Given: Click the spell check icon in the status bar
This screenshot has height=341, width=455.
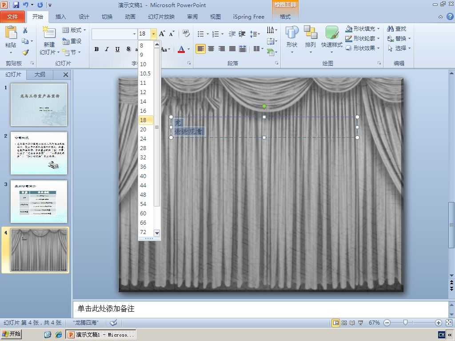Looking at the screenshot, I should (113, 322).
